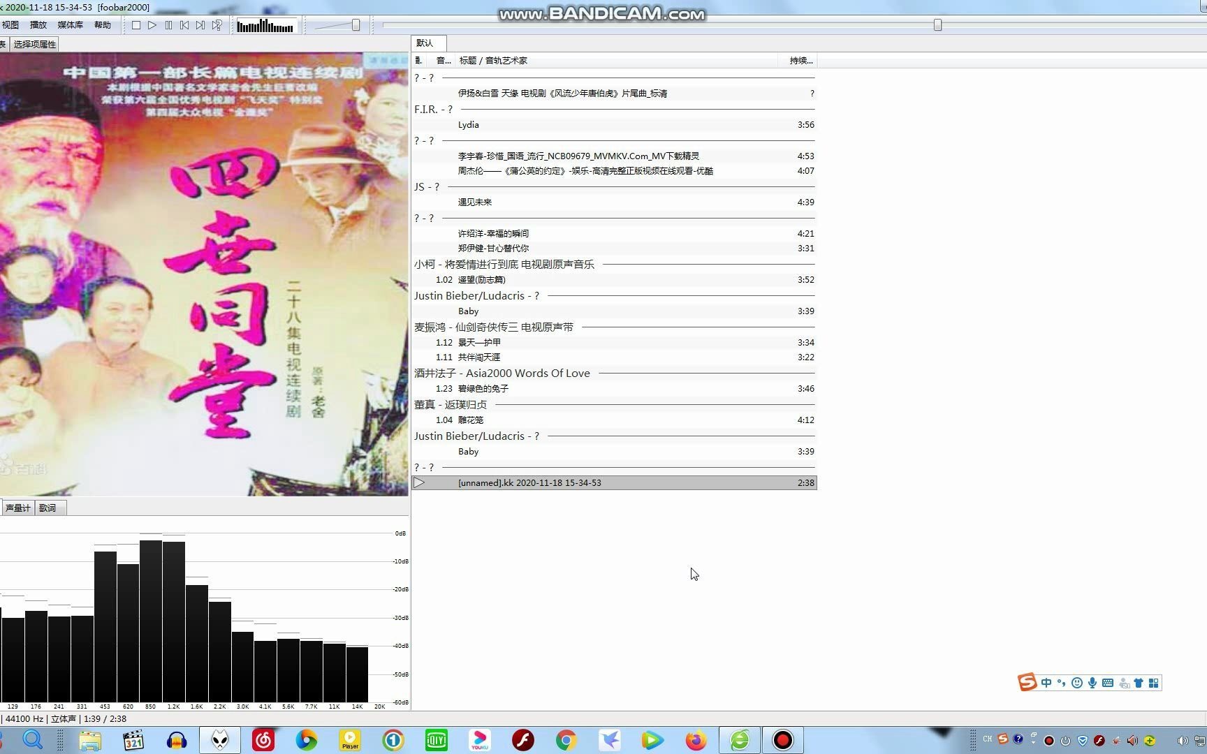
Task: Skip to next track with toolbar button
Action: click(200, 25)
